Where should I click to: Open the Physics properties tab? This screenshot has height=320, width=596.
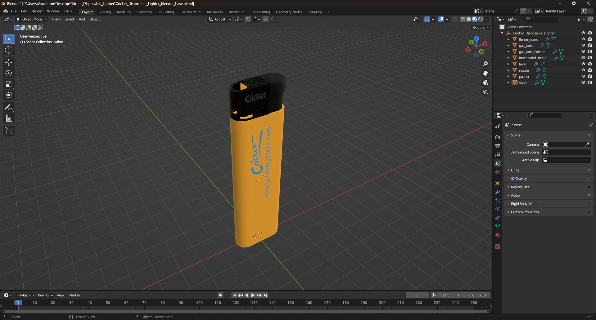coord(498,209)
